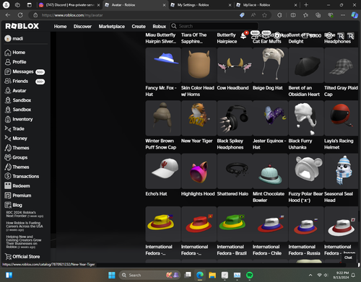Click Redeem icon in sidebar
Image resolution: width=361 pixels, height=282 pixels.
(8, 186)
